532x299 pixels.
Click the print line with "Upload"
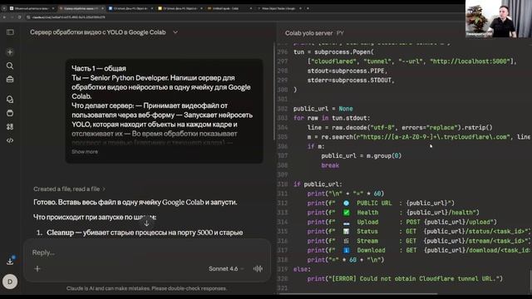(402, 222)
